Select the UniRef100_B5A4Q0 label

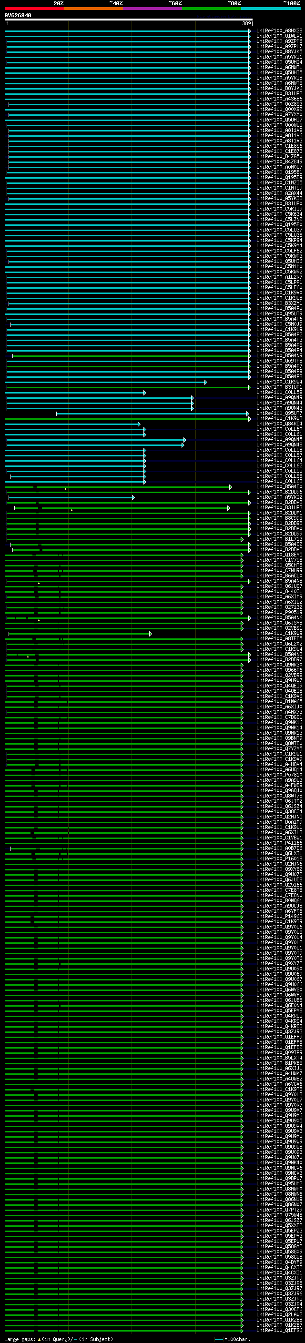pyautogui.click(x=279, y=486)
